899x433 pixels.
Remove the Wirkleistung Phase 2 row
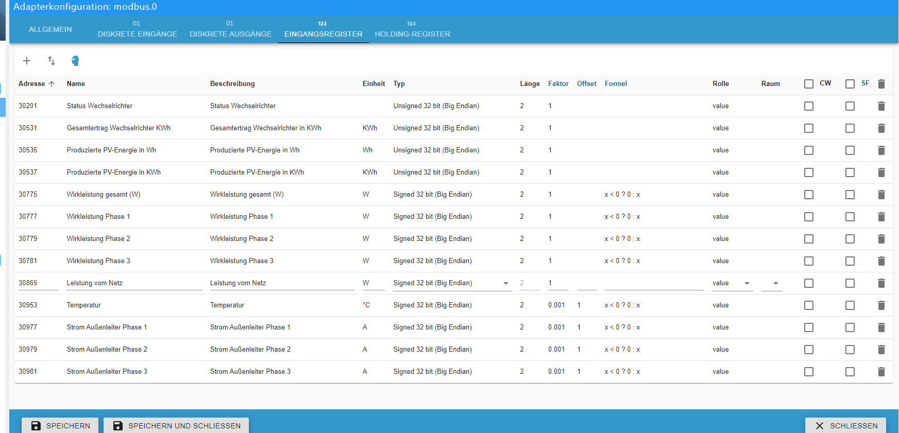[x=881, y=239]
